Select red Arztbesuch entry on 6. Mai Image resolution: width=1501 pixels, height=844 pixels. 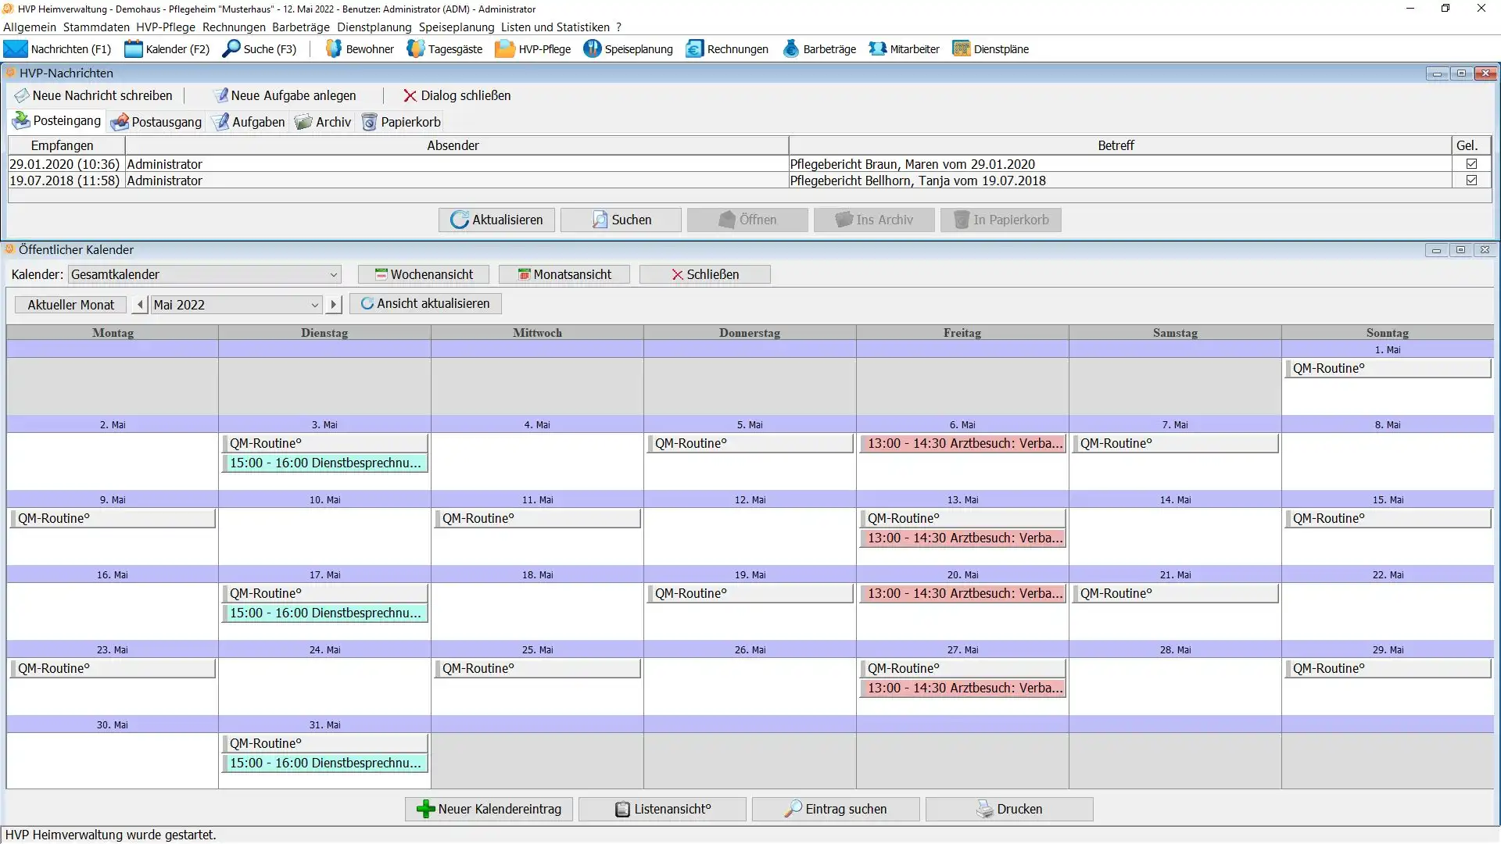pyautogui.click(x=962, y=444)
